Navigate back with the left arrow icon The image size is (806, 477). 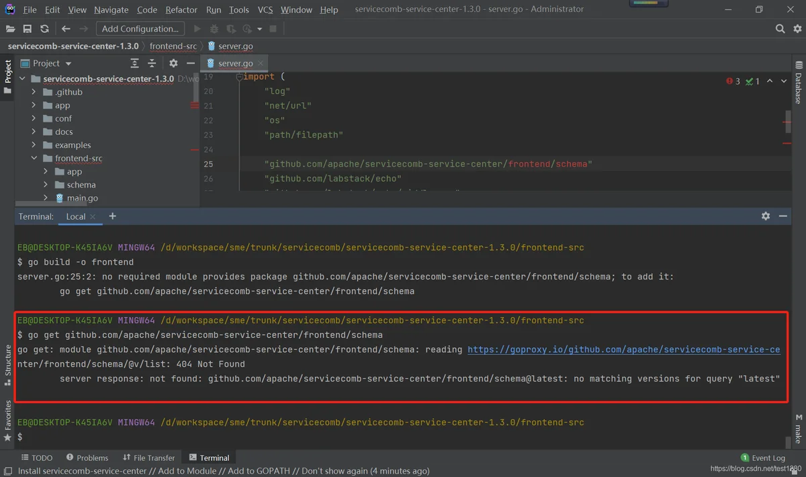click(66, 29)
